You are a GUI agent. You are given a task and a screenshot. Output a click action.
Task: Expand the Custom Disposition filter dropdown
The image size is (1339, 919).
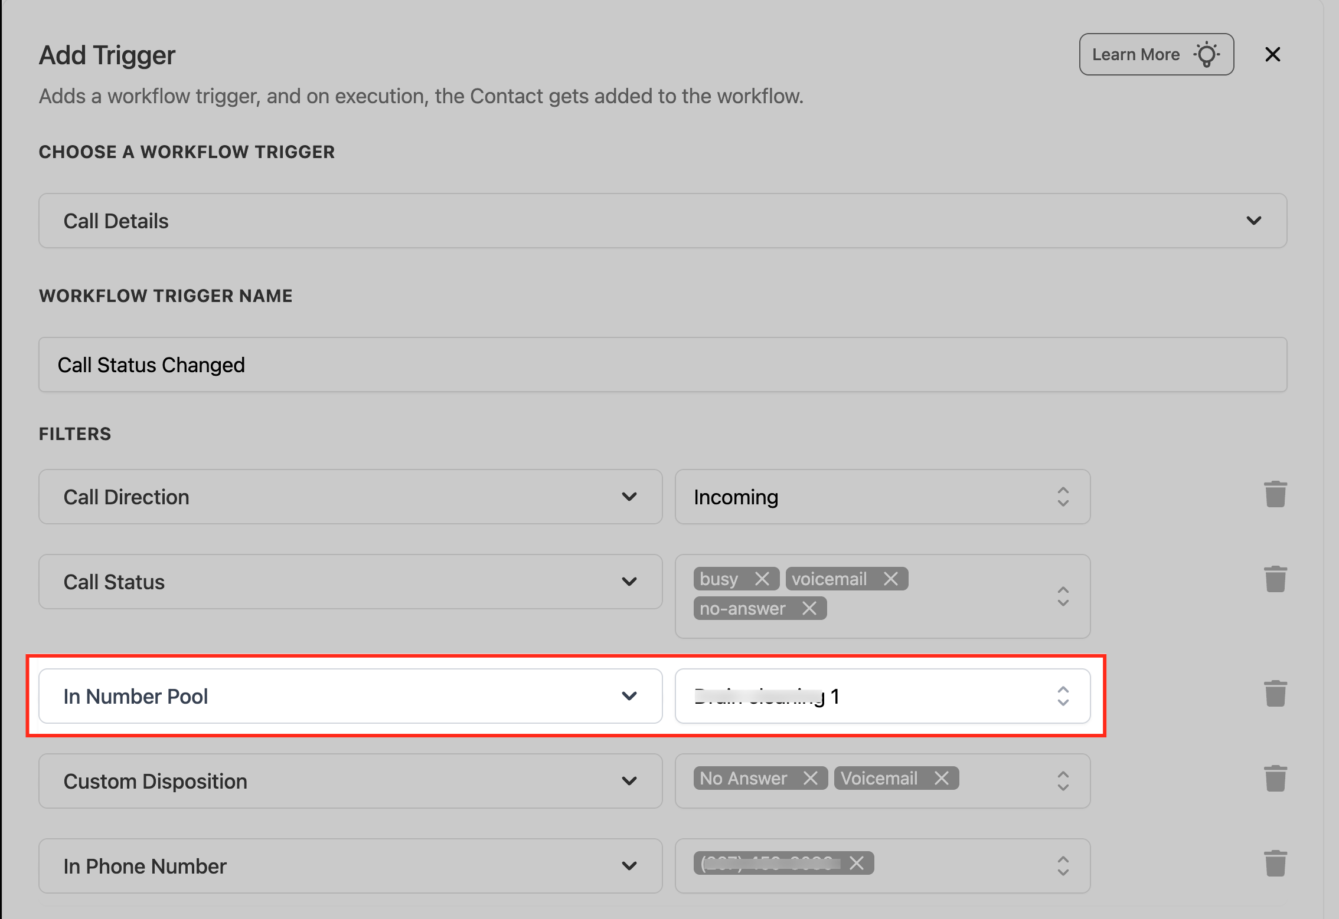[350, 781]
